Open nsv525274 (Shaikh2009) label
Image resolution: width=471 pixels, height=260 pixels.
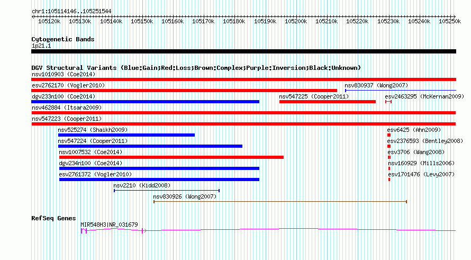click(x=93, y=130)
